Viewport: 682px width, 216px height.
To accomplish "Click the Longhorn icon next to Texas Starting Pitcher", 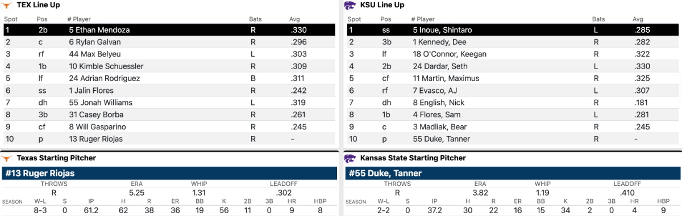I will point(7,158).
